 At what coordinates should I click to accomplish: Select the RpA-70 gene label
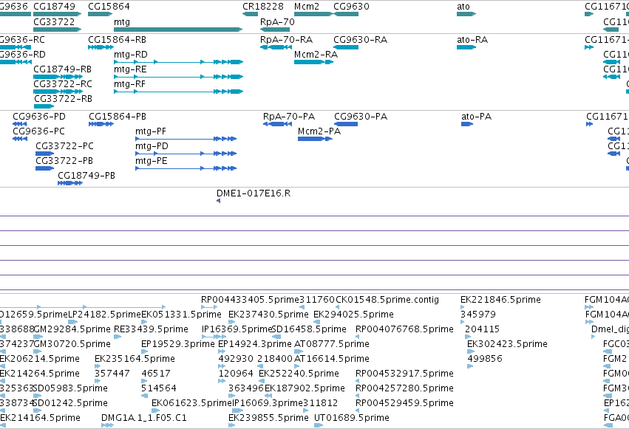coord(277,22)
